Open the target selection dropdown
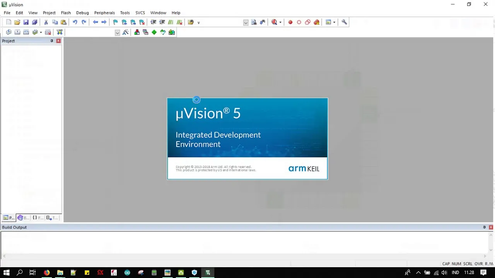 pos(117,33)
